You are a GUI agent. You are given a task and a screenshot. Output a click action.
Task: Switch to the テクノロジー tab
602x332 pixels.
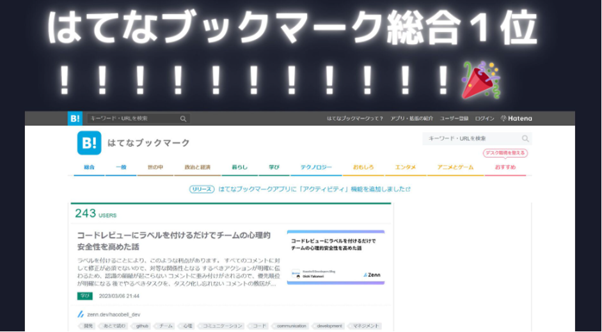tap(316, 167)
